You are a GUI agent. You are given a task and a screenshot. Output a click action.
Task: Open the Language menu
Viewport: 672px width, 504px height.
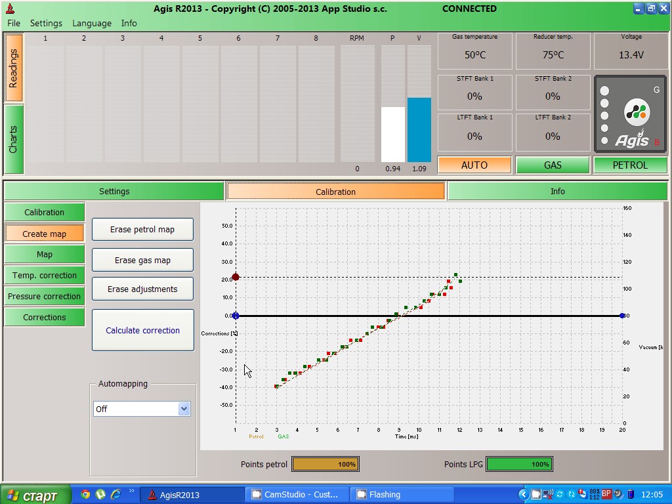coord(91,23)
